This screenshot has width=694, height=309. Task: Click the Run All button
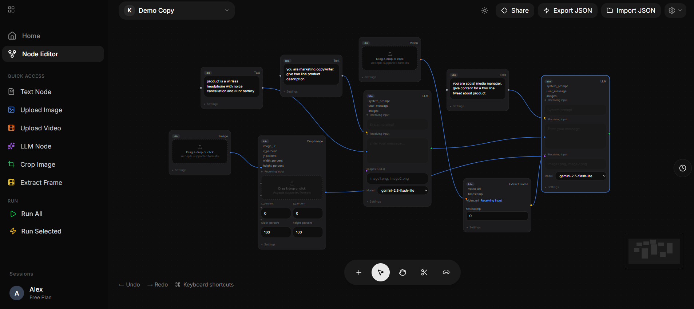(32, 214)
